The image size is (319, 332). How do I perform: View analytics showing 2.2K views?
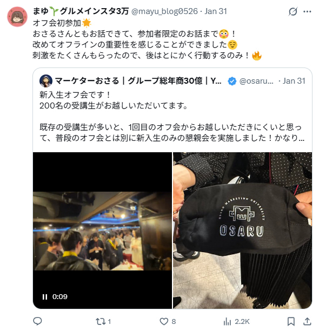[236, 322]
